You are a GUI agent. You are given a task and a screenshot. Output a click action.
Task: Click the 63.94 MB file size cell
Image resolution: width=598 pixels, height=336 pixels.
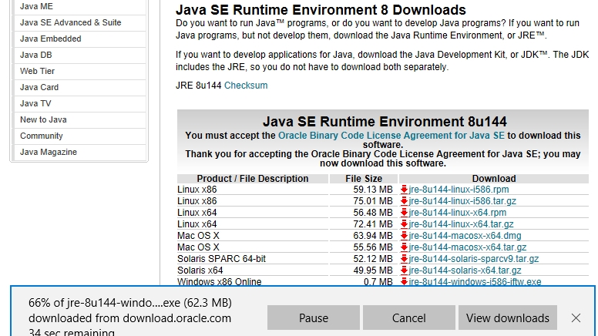tap(373, 236)
